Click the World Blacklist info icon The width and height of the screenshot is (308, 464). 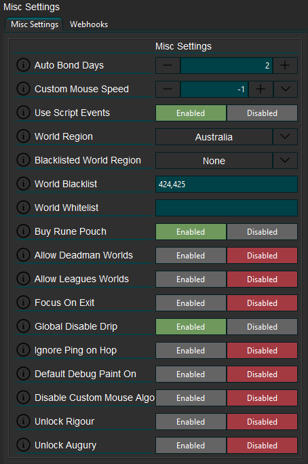click(23, 183)
